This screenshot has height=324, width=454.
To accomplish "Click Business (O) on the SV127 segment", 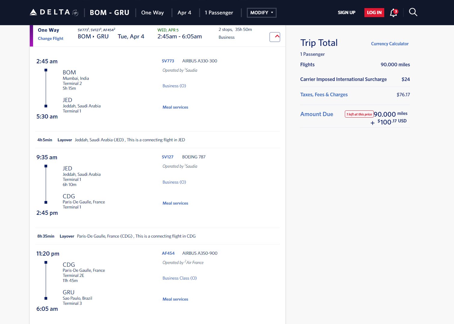I will pos(174,182).
